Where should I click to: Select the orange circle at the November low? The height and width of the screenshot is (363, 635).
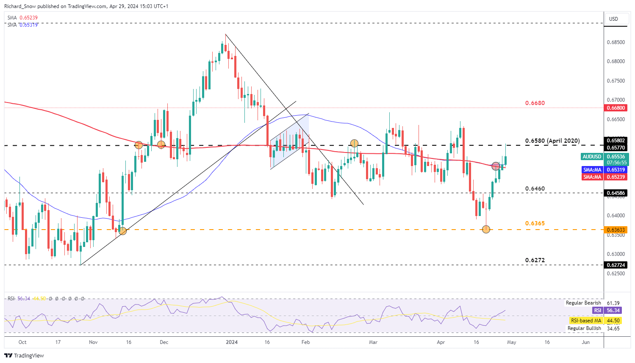(122, 231)
